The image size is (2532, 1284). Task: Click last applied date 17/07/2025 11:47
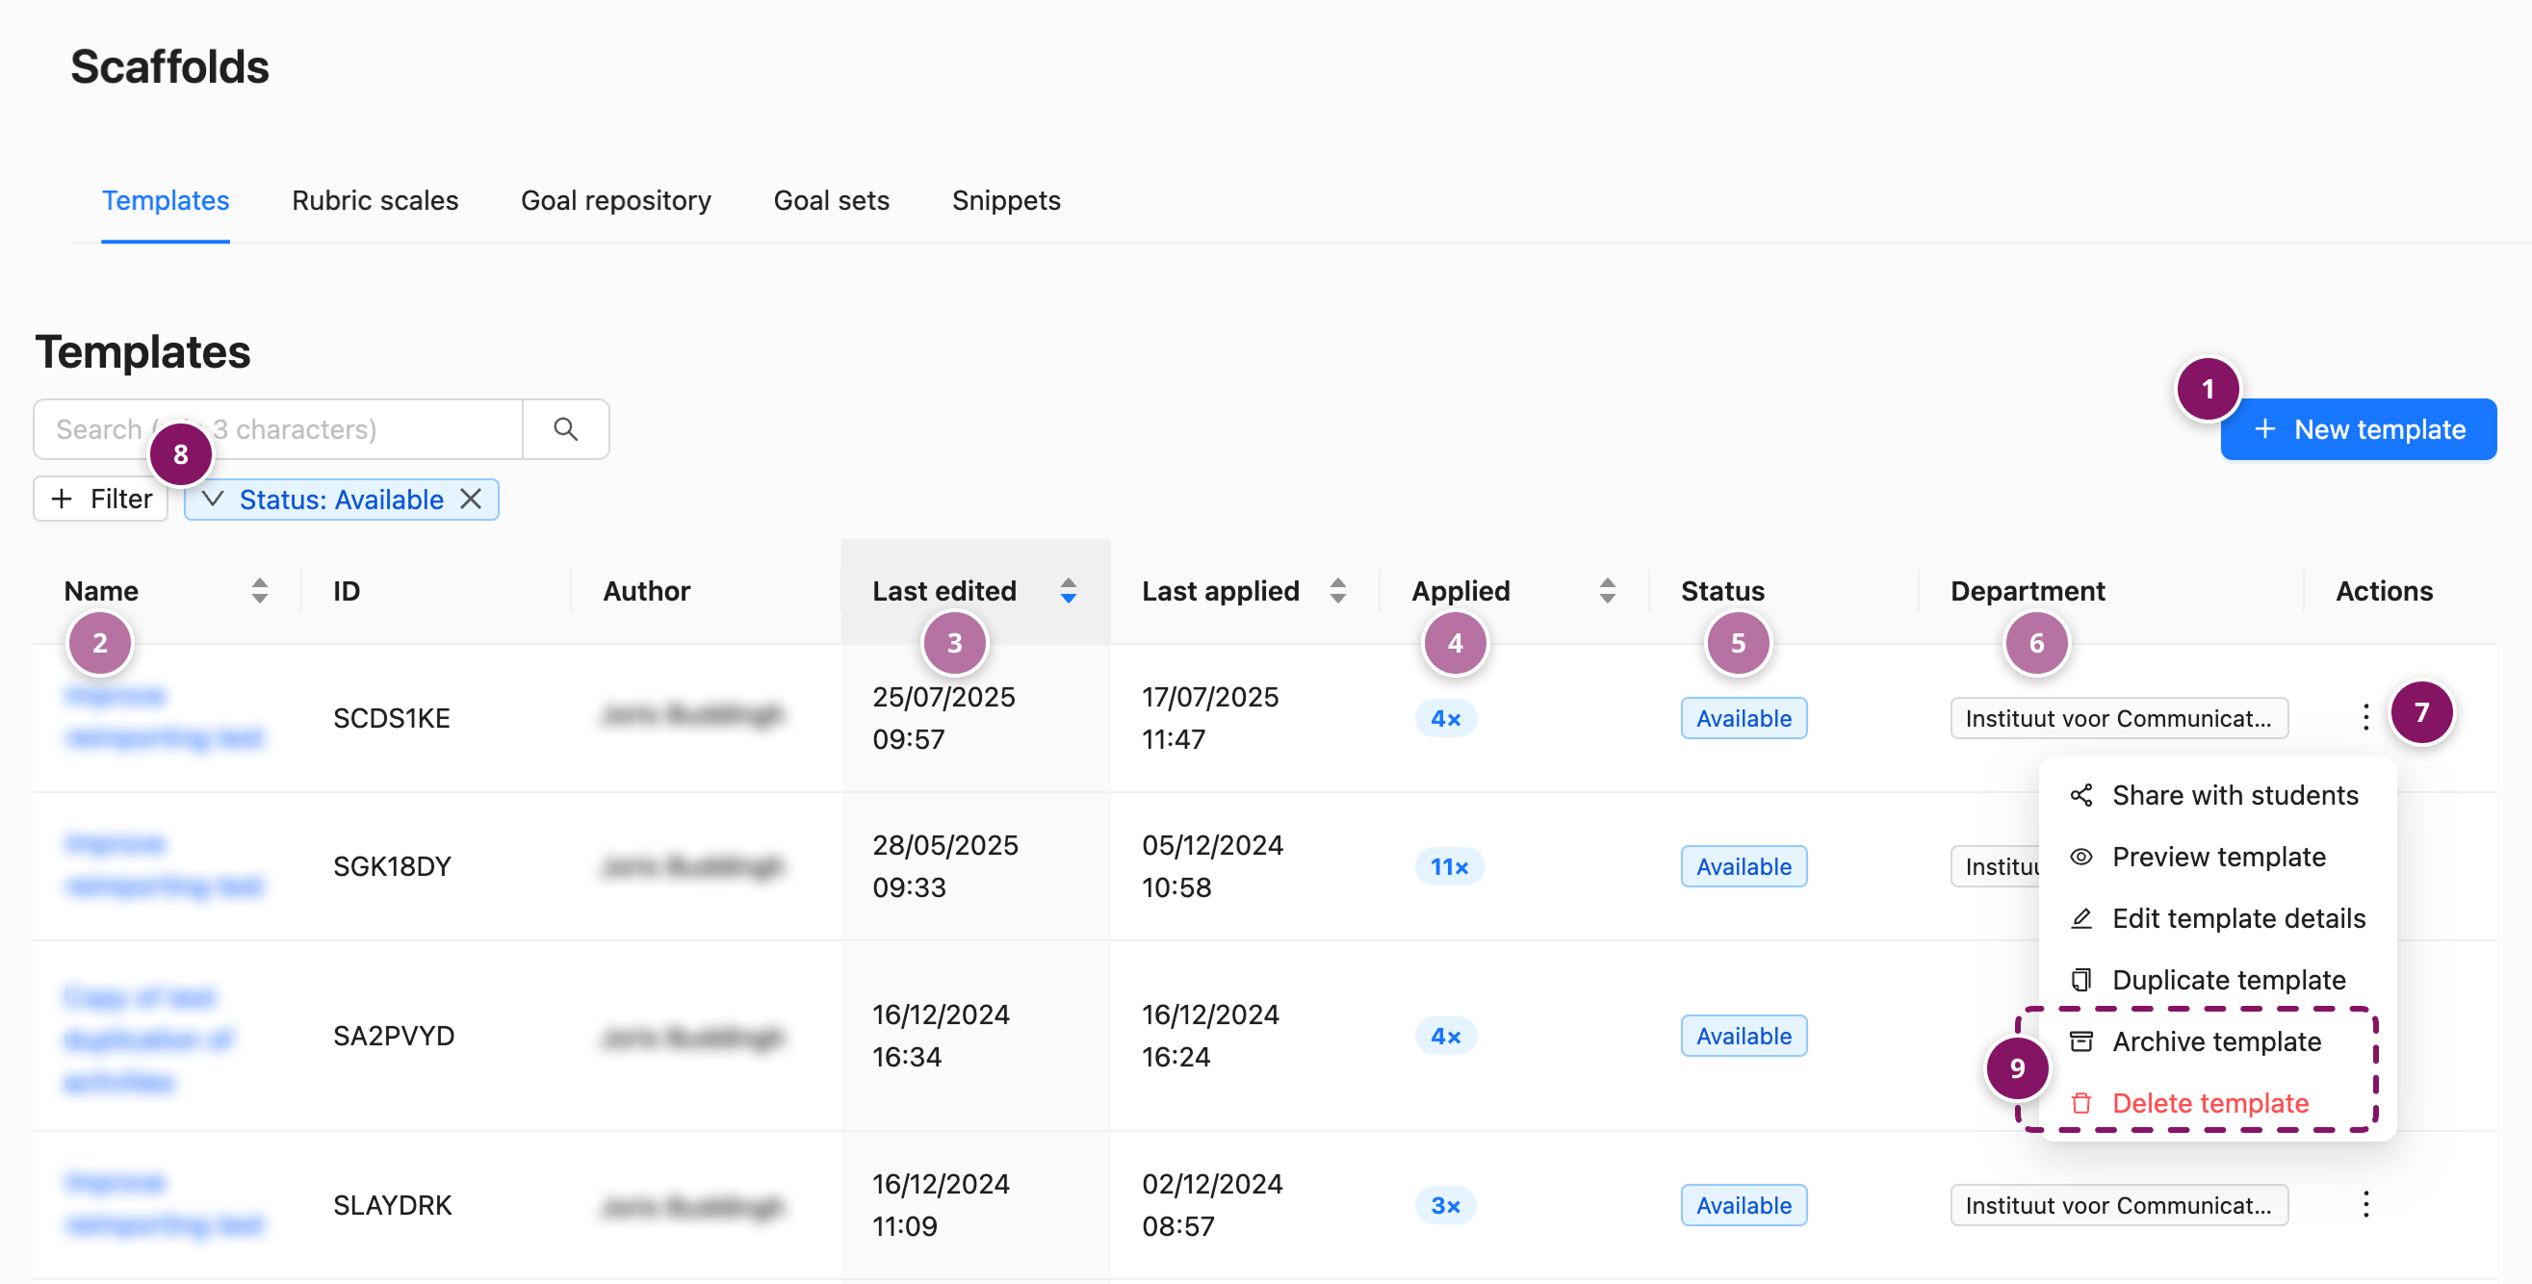tap(1211, 718)
